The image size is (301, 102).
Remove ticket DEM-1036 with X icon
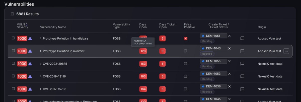229,87
